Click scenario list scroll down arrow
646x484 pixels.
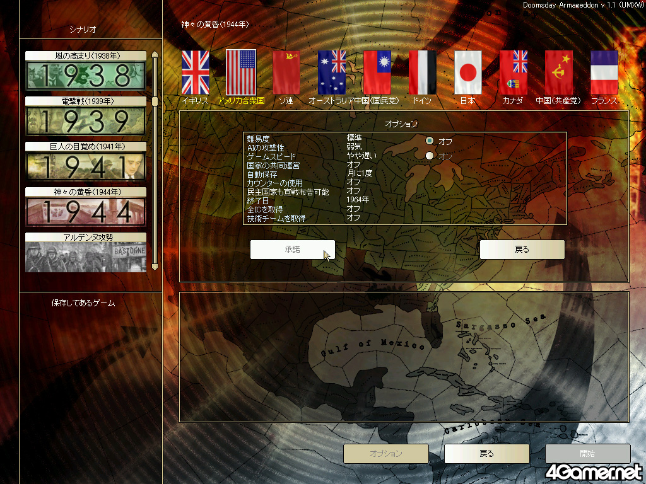point(155,267)
